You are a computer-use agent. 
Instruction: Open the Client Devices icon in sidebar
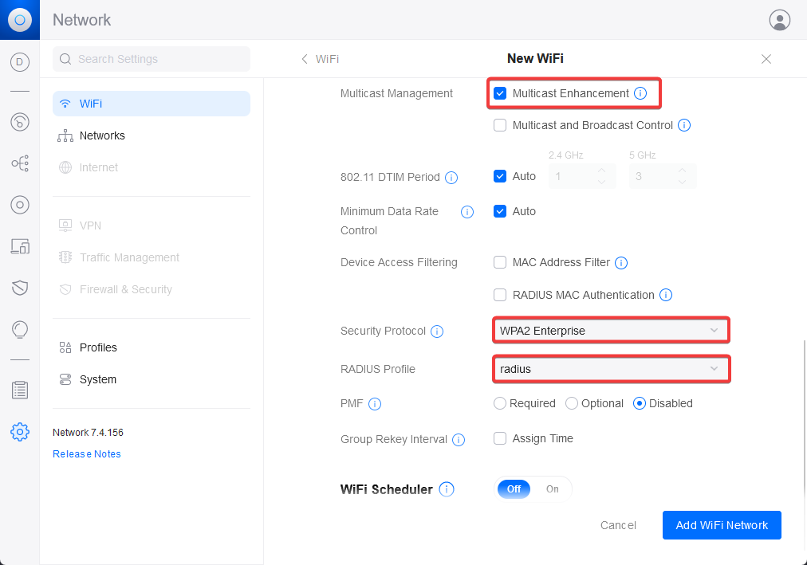[20, 247]
